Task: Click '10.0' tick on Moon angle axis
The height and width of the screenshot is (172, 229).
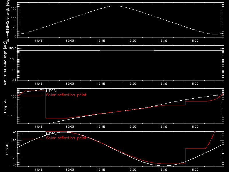Action: [x=13, y=59]
